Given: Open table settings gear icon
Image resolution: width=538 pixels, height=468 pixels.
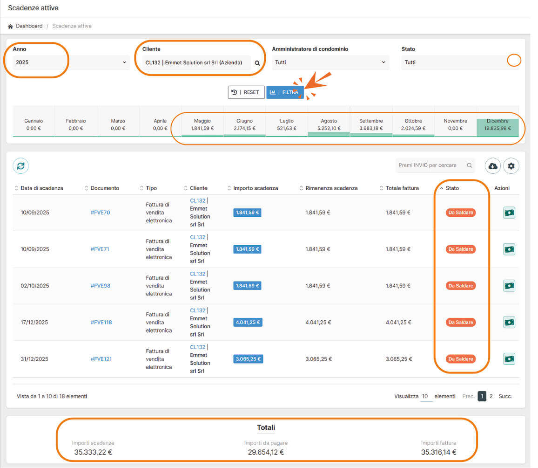Looking at the screenshot, I should (511, 166).
